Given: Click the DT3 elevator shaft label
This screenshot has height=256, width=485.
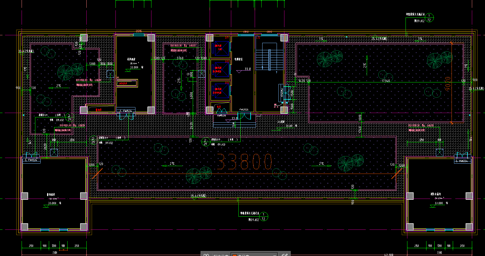Looking at the screenshot, I should click(x=227, y=83).
